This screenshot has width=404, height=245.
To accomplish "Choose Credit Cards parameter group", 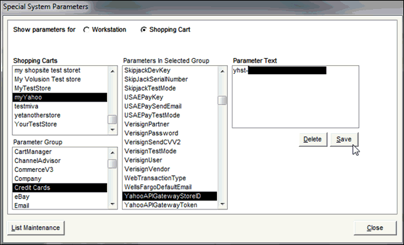I will point(60,187).
